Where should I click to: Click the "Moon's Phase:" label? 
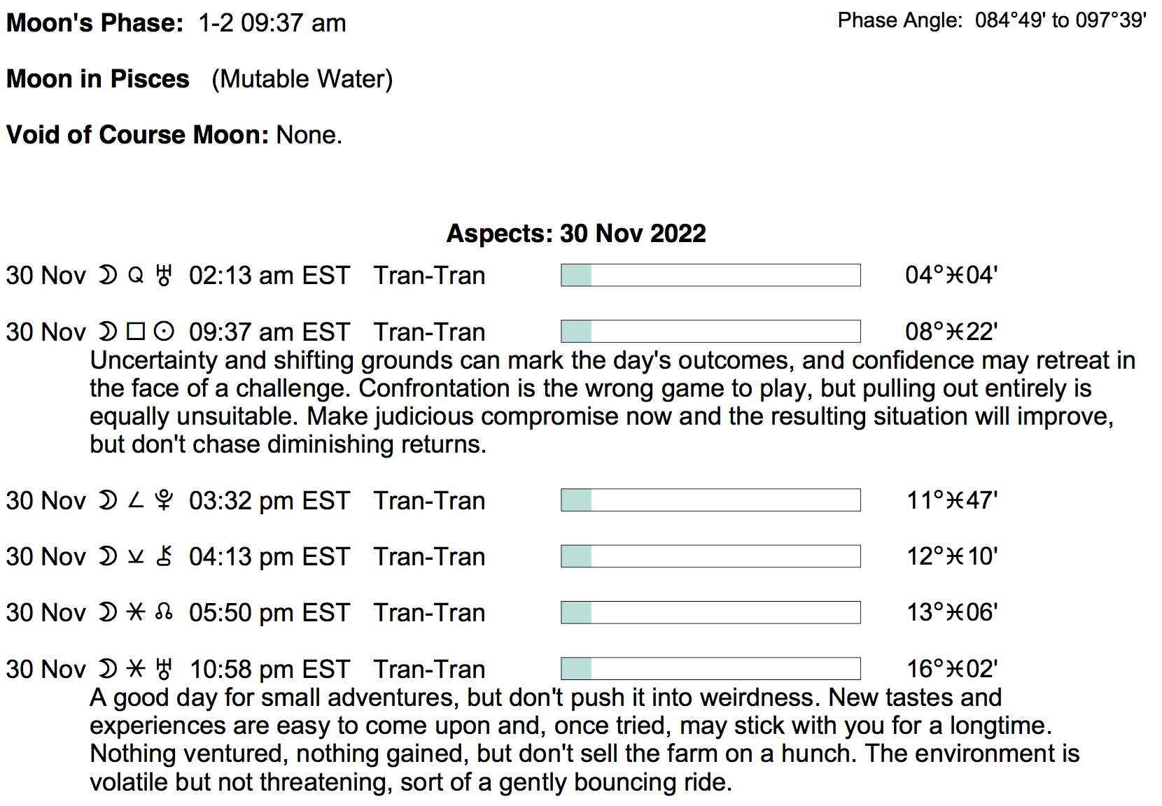95,23
